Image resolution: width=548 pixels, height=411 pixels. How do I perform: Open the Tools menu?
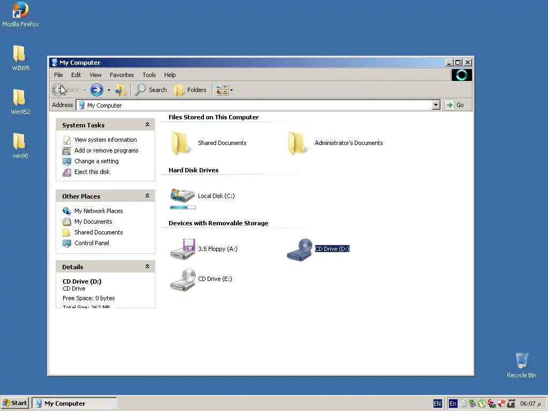149,75
